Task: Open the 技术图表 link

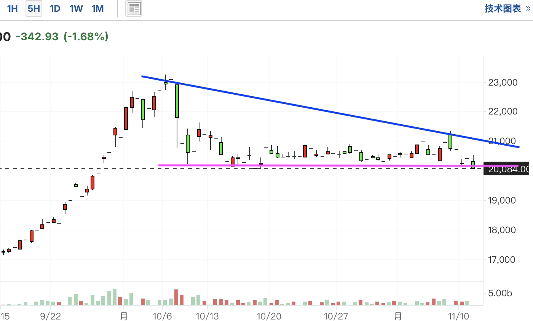Action: pos(507,8)
